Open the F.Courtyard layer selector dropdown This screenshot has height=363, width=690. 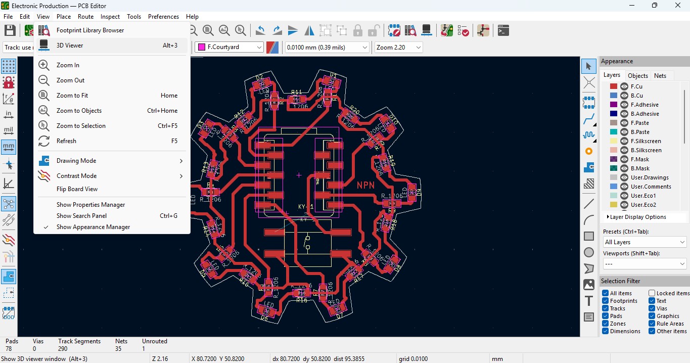[229, 47]
